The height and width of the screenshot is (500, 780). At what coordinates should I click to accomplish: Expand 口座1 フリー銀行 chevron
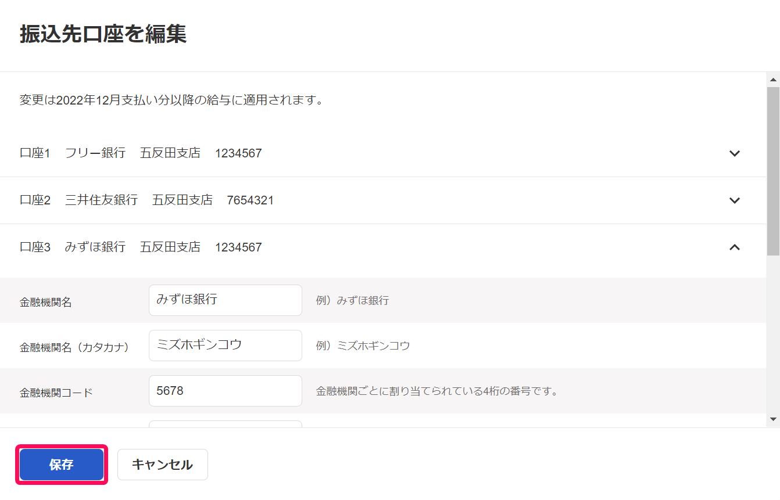[x=735, y=153]
